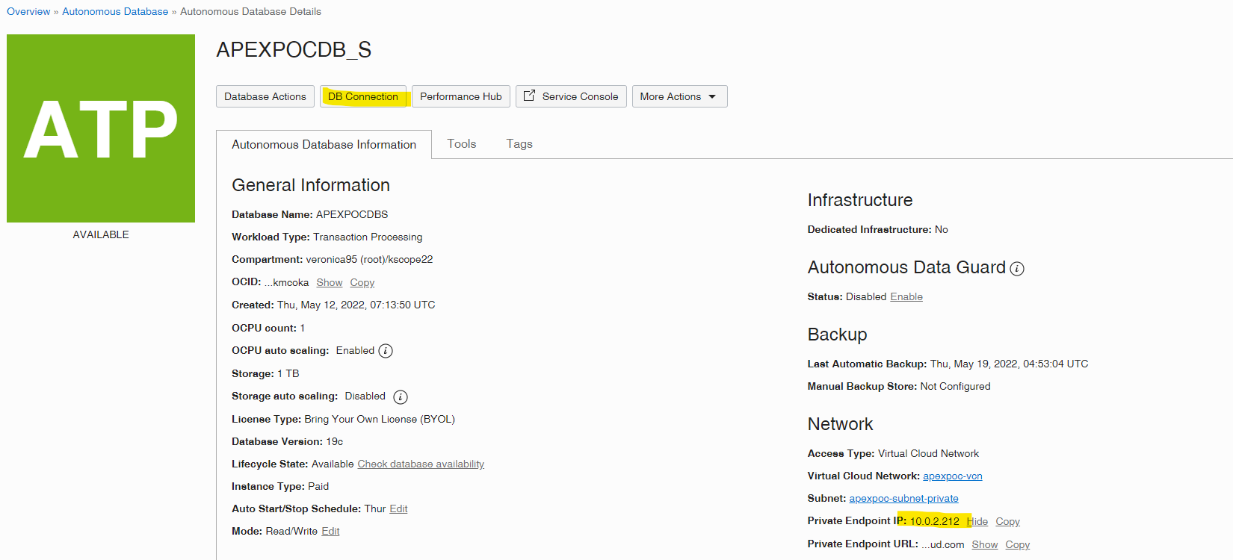Click Check database availability link
This screenshot has width=1233, height=560.
tap(421, 464)
